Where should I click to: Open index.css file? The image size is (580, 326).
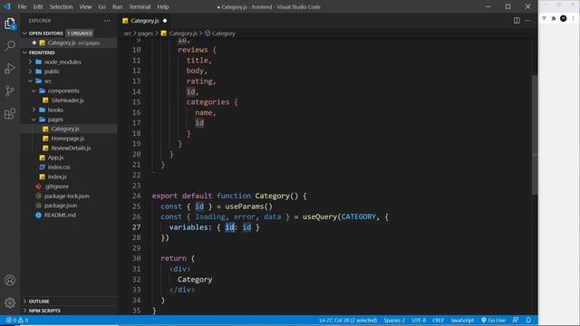coord(59,167)
